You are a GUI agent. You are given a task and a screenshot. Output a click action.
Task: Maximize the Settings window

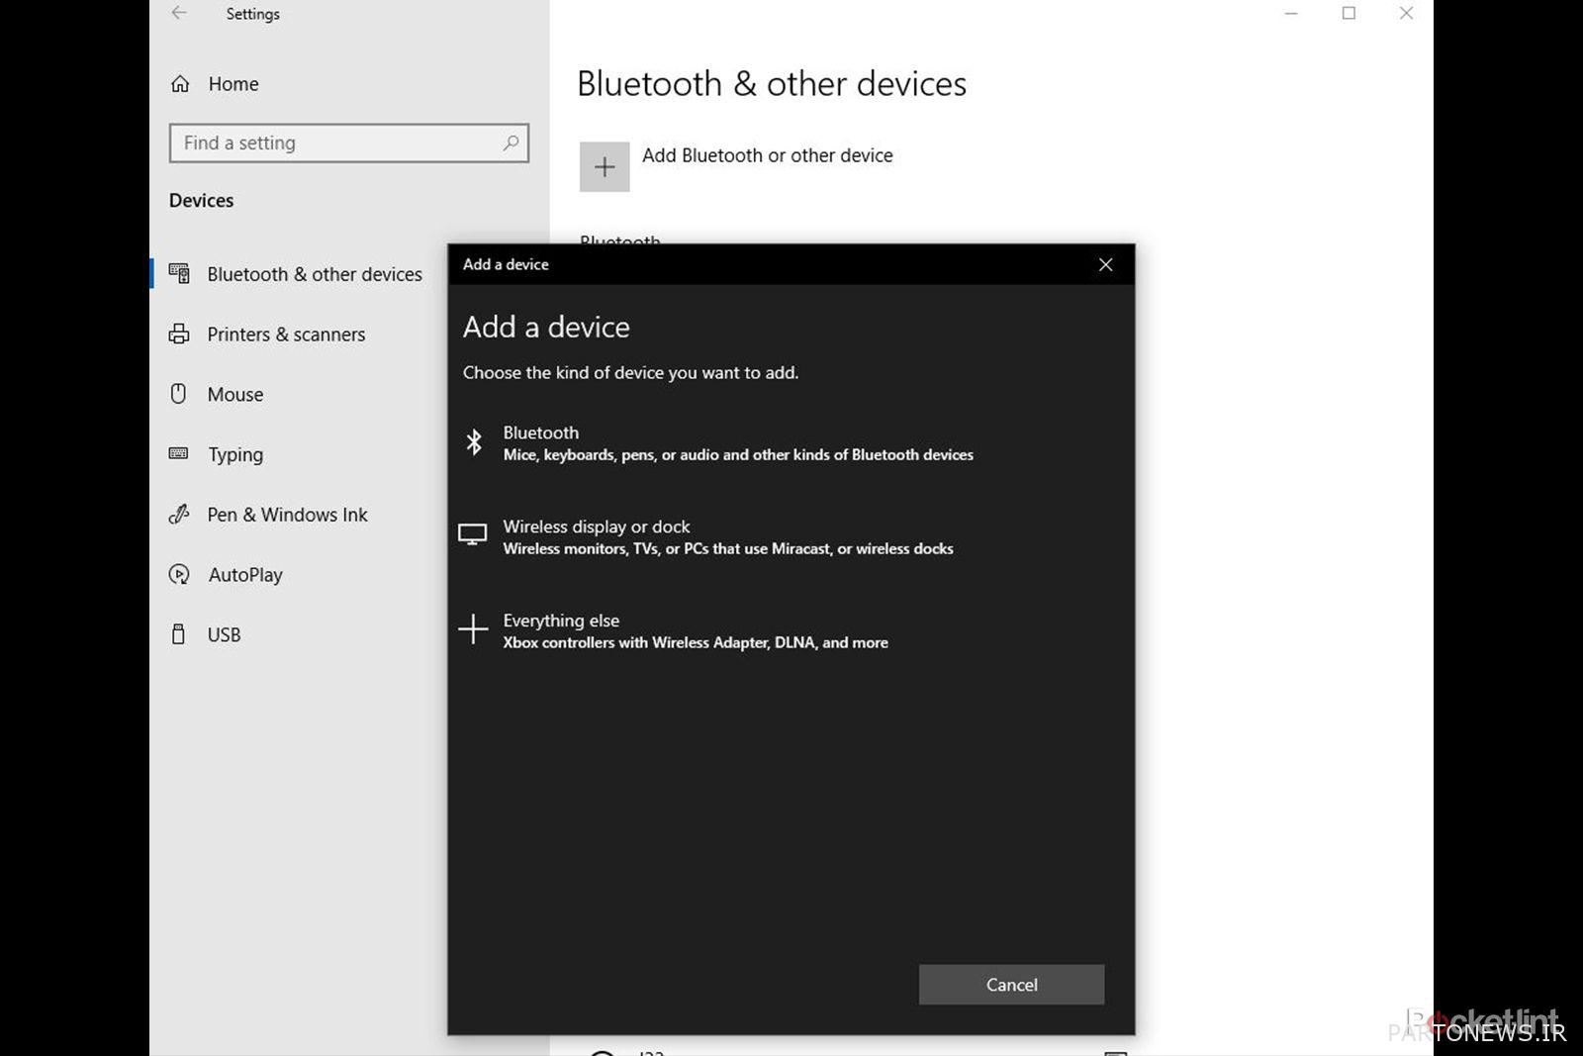pos(1348,14)
